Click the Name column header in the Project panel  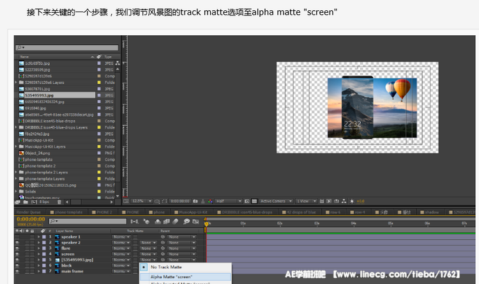pos(24,57)
